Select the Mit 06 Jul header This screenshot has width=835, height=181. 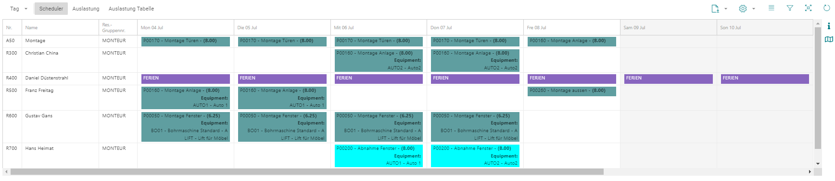(379, 27)
